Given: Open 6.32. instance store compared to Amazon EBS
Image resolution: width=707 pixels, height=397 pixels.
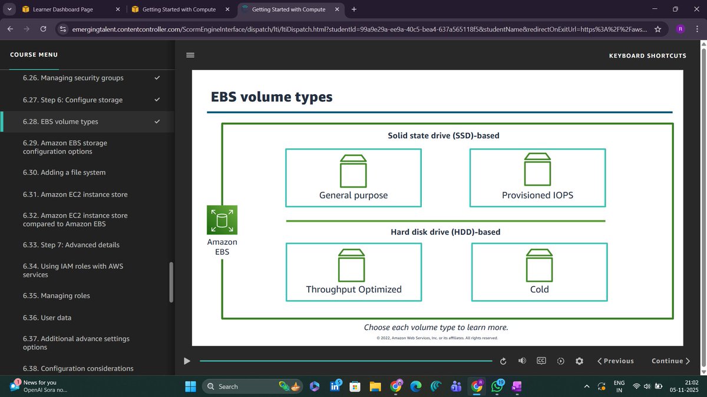Looking at the screenshot, I should click(x=87, y=219).
